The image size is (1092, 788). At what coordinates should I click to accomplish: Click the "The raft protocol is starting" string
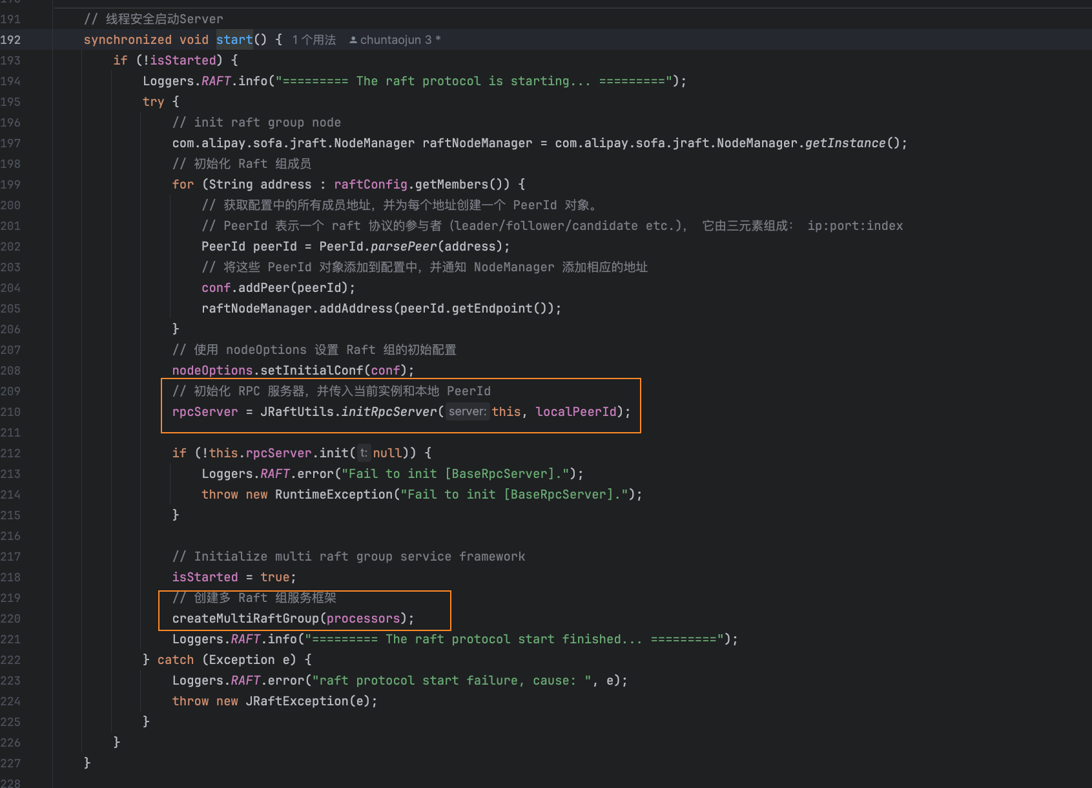pos(474,81)
